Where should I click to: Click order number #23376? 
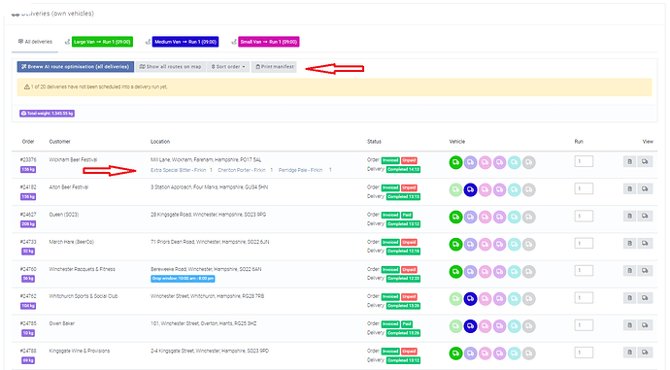coord(28,160)
